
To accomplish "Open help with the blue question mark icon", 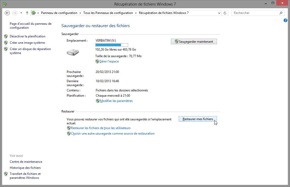I will [x=285, y=20].
